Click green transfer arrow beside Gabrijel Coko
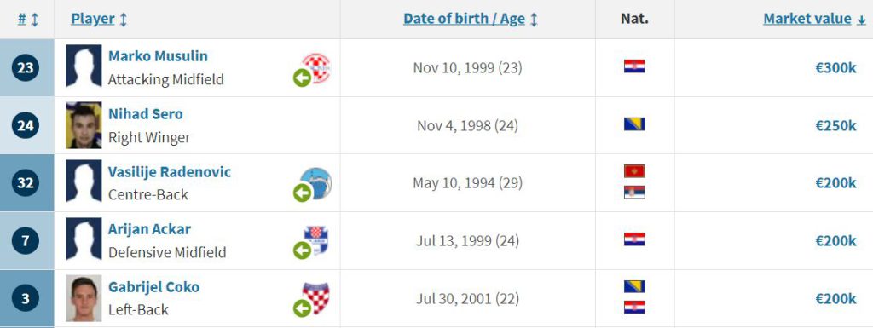The height and width of the screenshot is (328, 873). click(303, 308)
